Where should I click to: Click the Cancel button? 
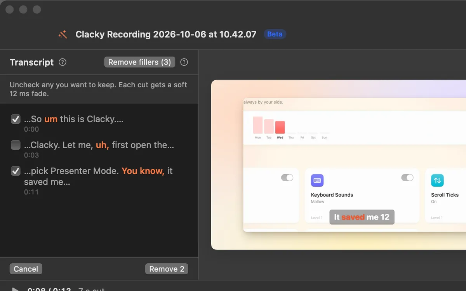point(26,269)
